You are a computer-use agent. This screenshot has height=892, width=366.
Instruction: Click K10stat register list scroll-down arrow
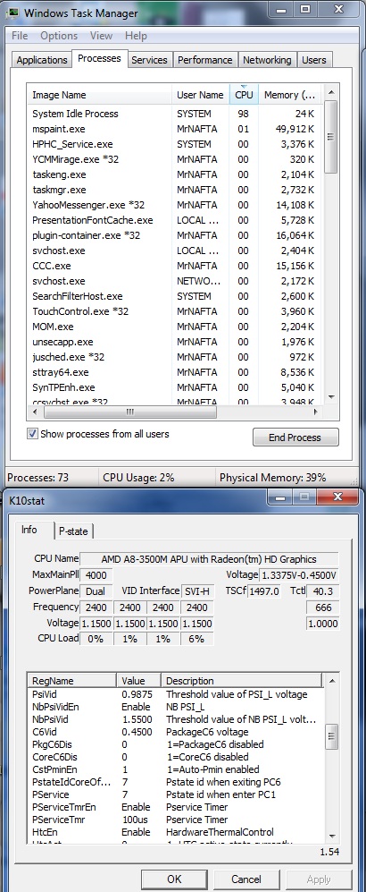coord(332,837)
